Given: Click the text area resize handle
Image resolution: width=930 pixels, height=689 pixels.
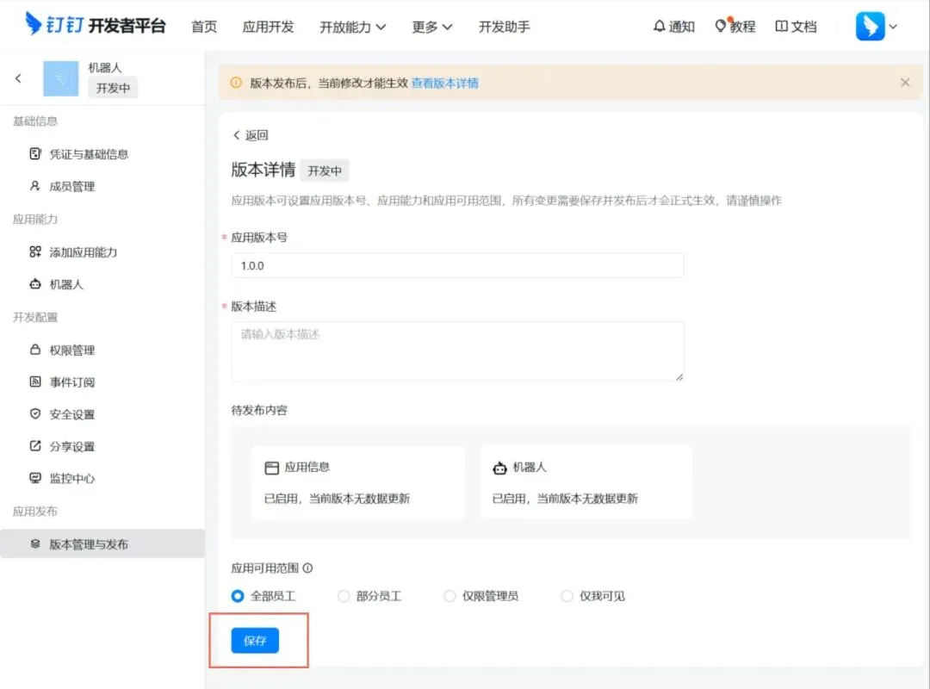Looking at the screenshot, I should click(x=679, y=377).
